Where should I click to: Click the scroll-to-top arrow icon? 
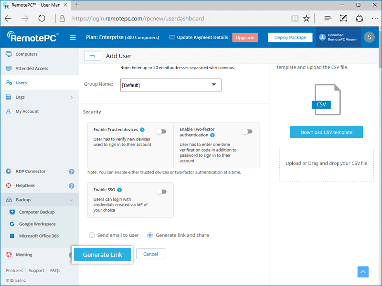[363, 272]
